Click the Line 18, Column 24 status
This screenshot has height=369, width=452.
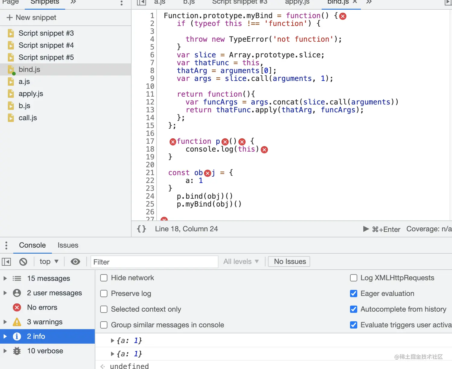[186, 229]
